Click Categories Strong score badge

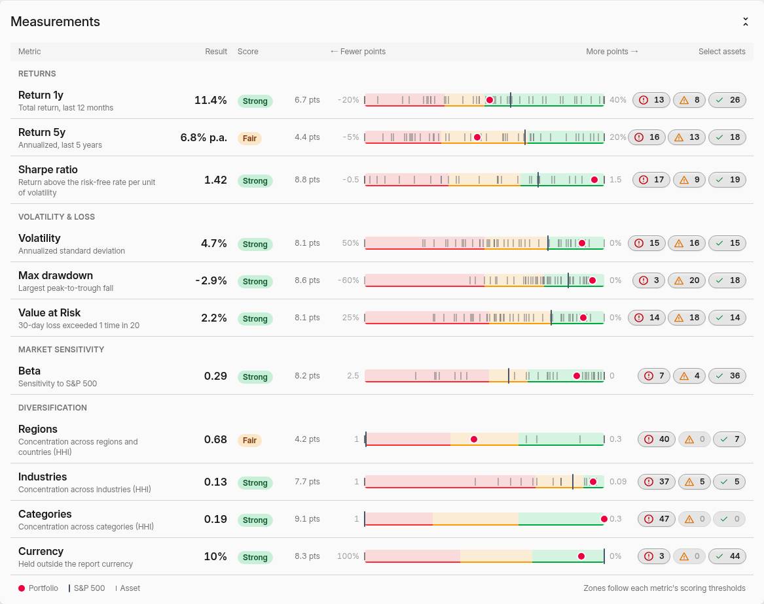click(x=255, y=520)
